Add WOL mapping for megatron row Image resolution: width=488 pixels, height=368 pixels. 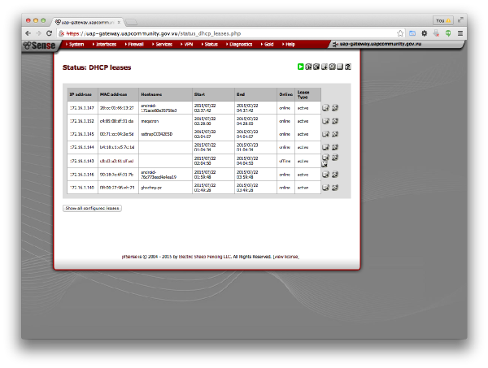(x=335, y=121)
